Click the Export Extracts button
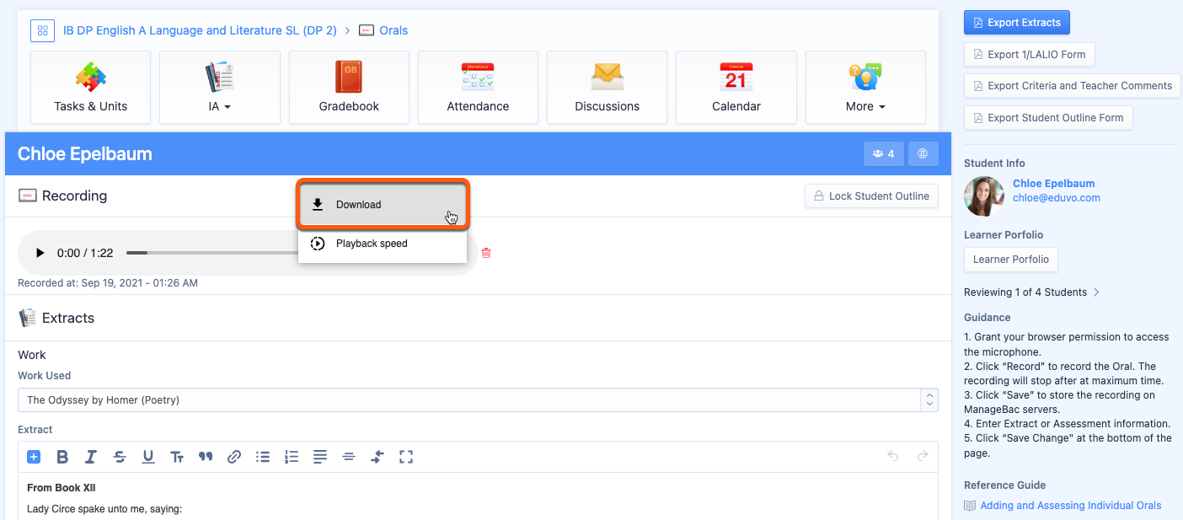 coord(1016,23)
